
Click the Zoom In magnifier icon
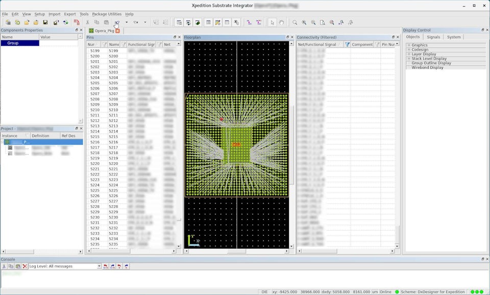pyautogui.click(x=304, y=22)
